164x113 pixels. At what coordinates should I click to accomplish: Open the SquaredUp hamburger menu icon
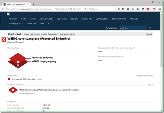[x=150, y=28]
